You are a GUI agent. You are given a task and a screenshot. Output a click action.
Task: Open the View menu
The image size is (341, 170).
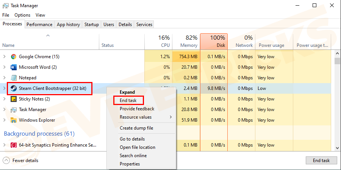(x=40, y=15)
